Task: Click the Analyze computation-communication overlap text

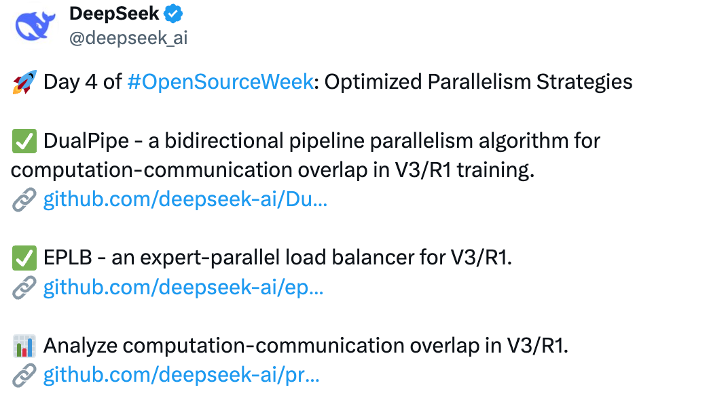Action: point(306,345)
